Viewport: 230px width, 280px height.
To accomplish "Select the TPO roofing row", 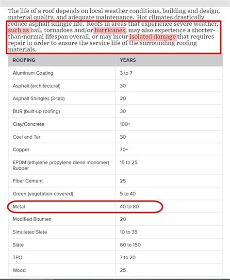I will pos(115,258).
